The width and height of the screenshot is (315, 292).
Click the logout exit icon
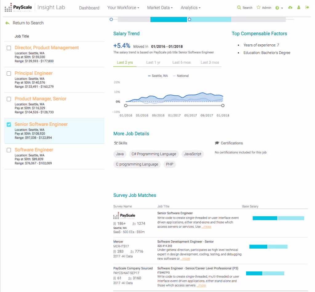point(307,7)
